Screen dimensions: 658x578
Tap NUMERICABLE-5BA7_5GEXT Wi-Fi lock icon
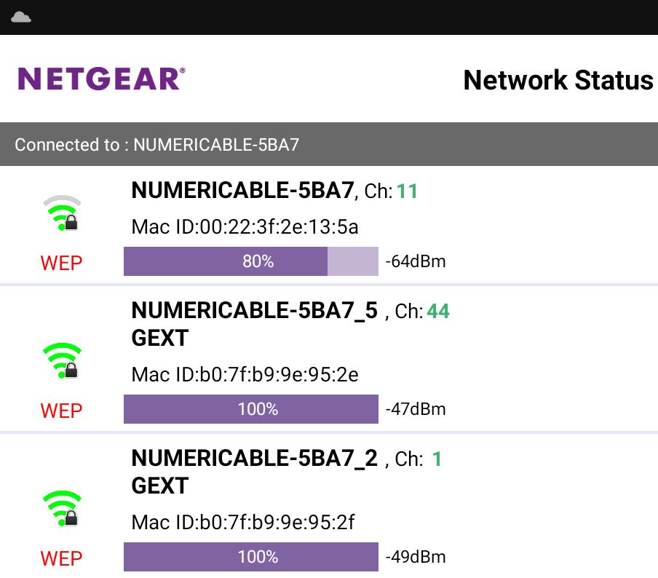[x=62, y=360]
